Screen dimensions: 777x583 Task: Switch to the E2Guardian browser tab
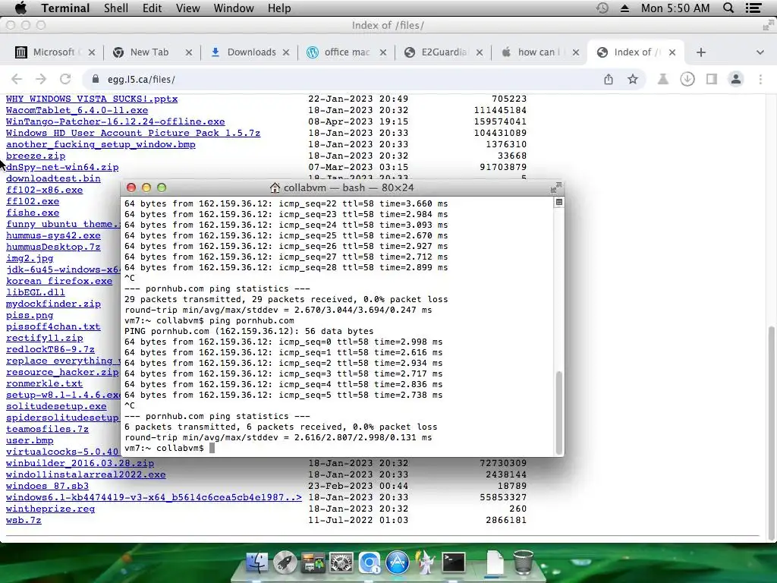(442, 52)
